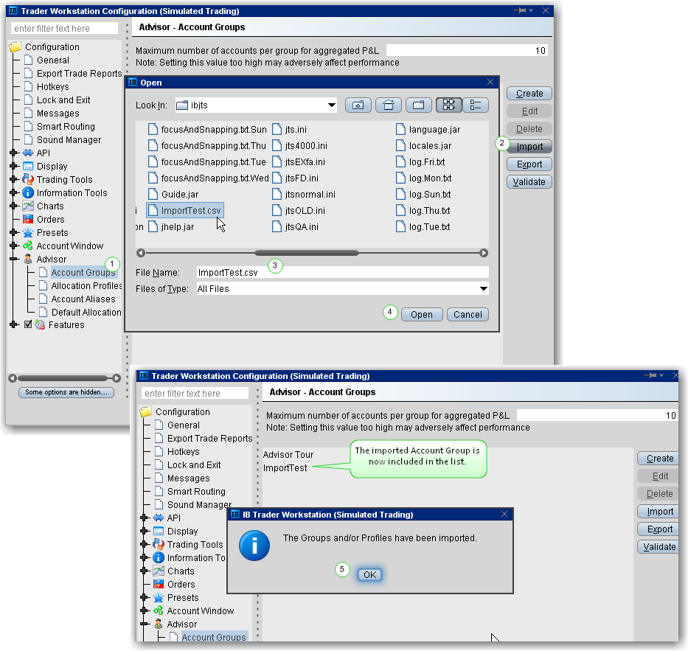The height and width of the screenshot is (651, 688).
Task: Switch Open dialog to List view
Action: point(449,105)
